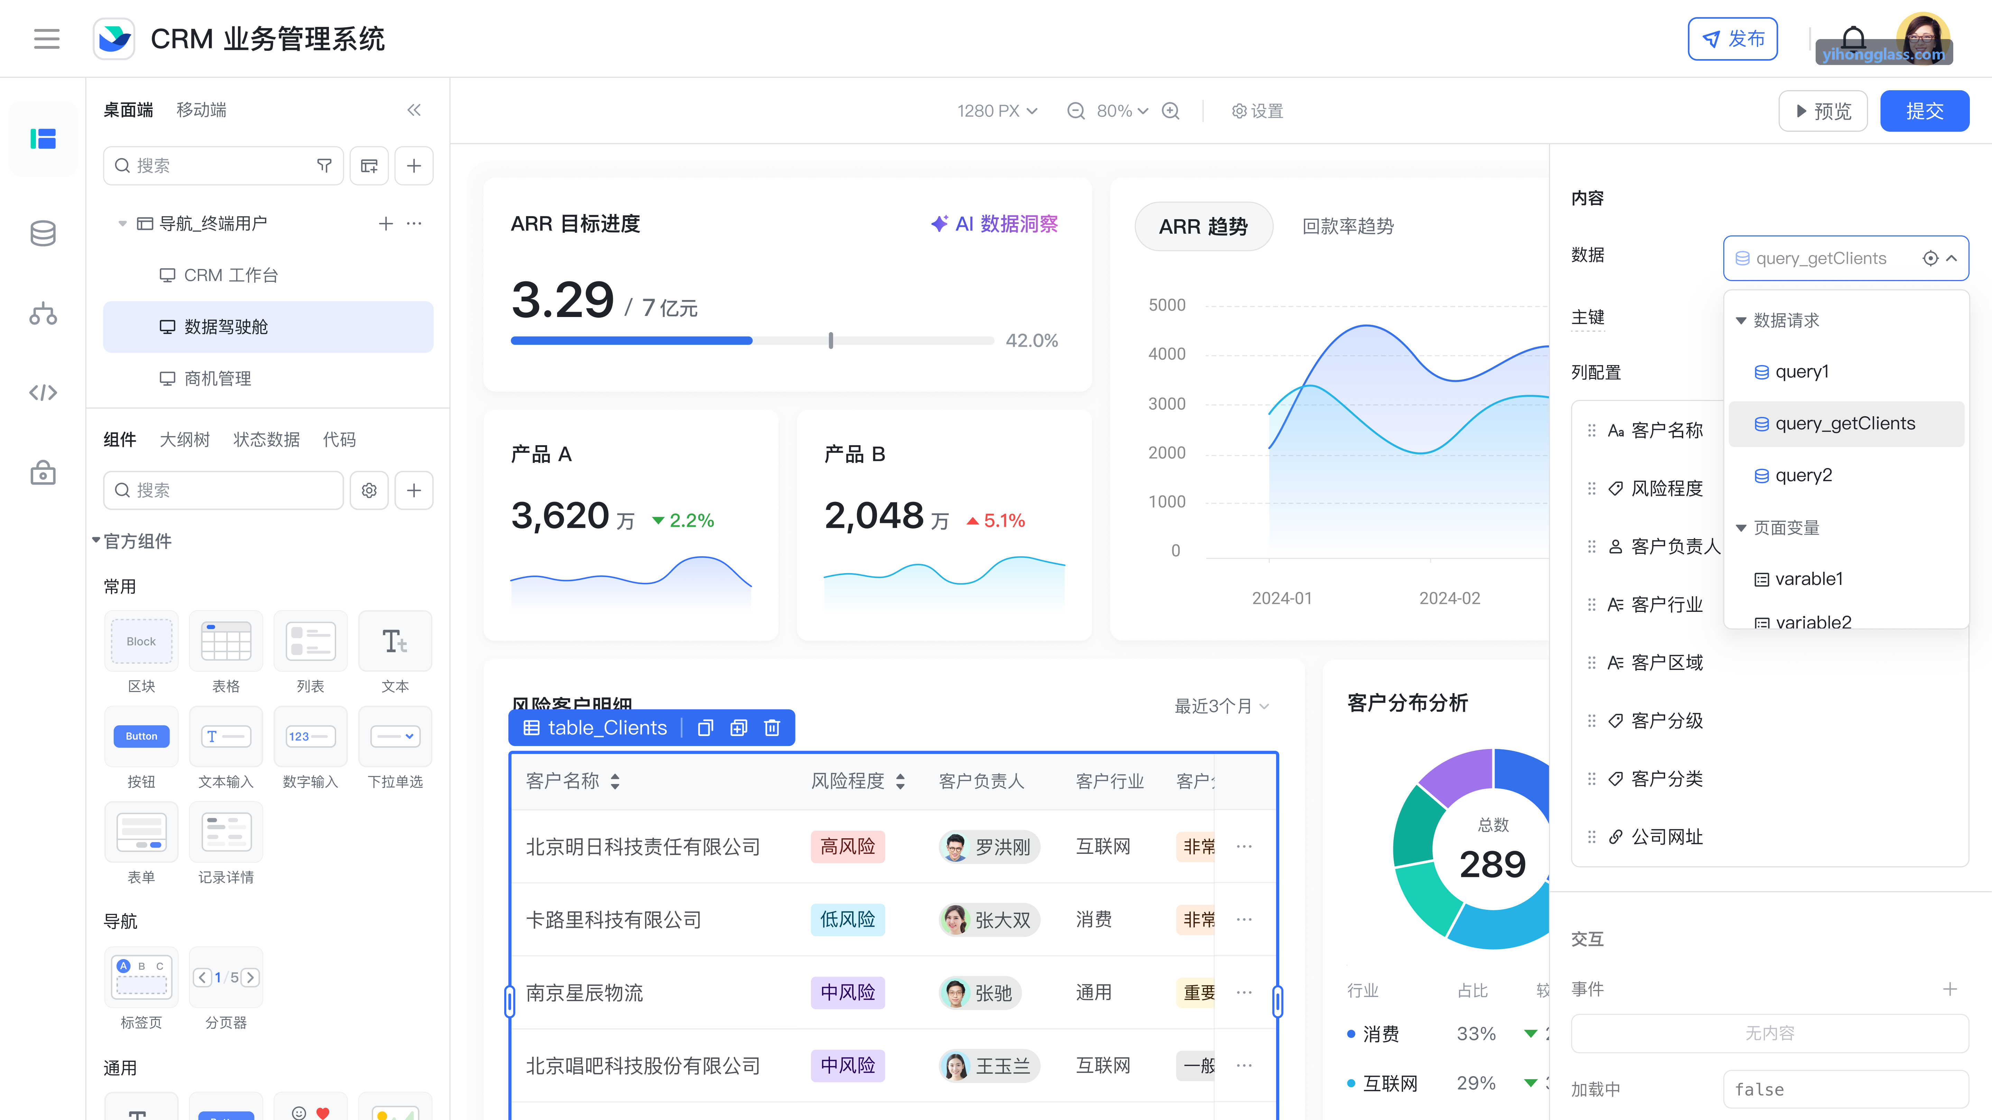The image size is (1992, 1120).
Task: Click the filter icon in page search
Action: [325, 166]
